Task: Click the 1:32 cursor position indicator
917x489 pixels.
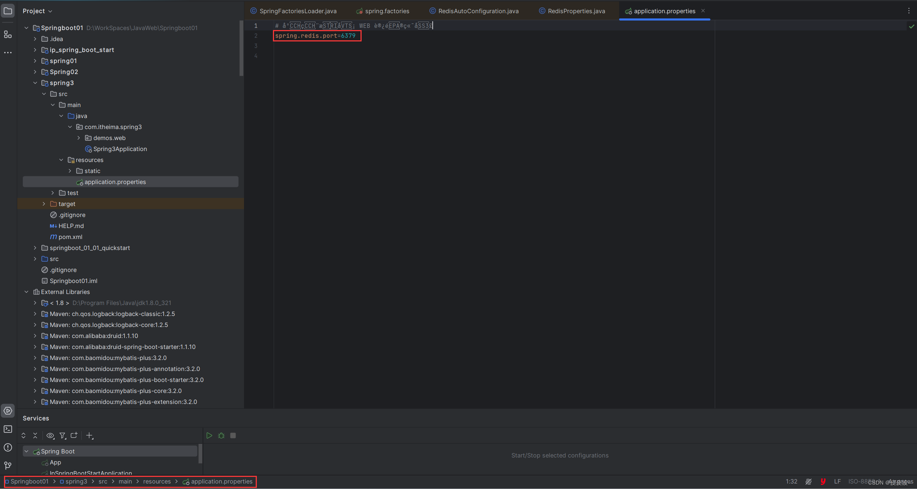Action: click(x=791, y=481)
